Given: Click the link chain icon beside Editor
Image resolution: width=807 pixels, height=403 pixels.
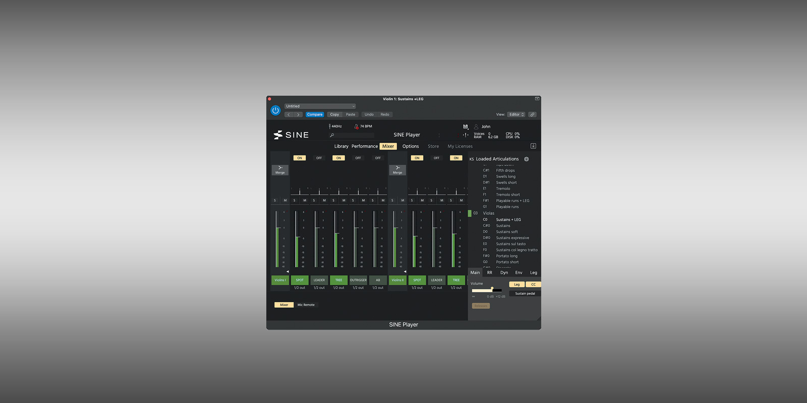Looking at the screenshot, I should tap(532, 114).
